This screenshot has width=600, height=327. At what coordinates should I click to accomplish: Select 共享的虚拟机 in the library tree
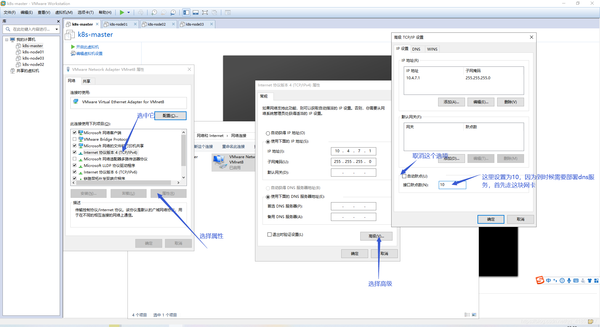coord(27,71)
